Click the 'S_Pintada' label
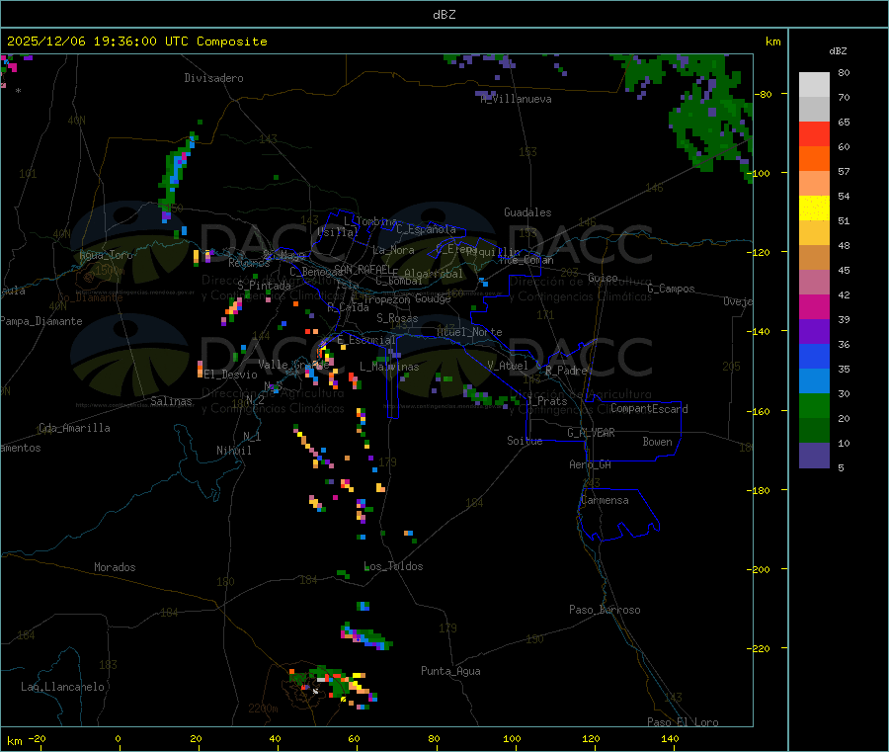This screenshot has height=752, width=889. click(x=264, y=286)
